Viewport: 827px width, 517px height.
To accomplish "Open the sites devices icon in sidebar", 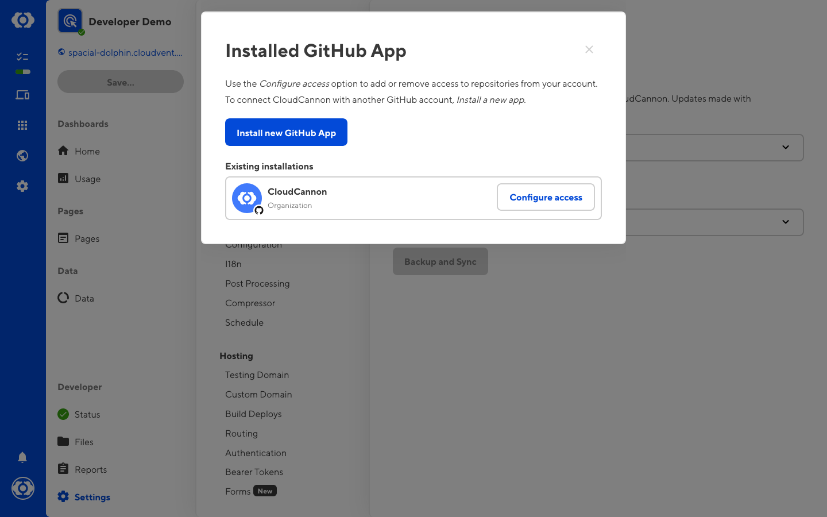I will click(x=22, y=95).
